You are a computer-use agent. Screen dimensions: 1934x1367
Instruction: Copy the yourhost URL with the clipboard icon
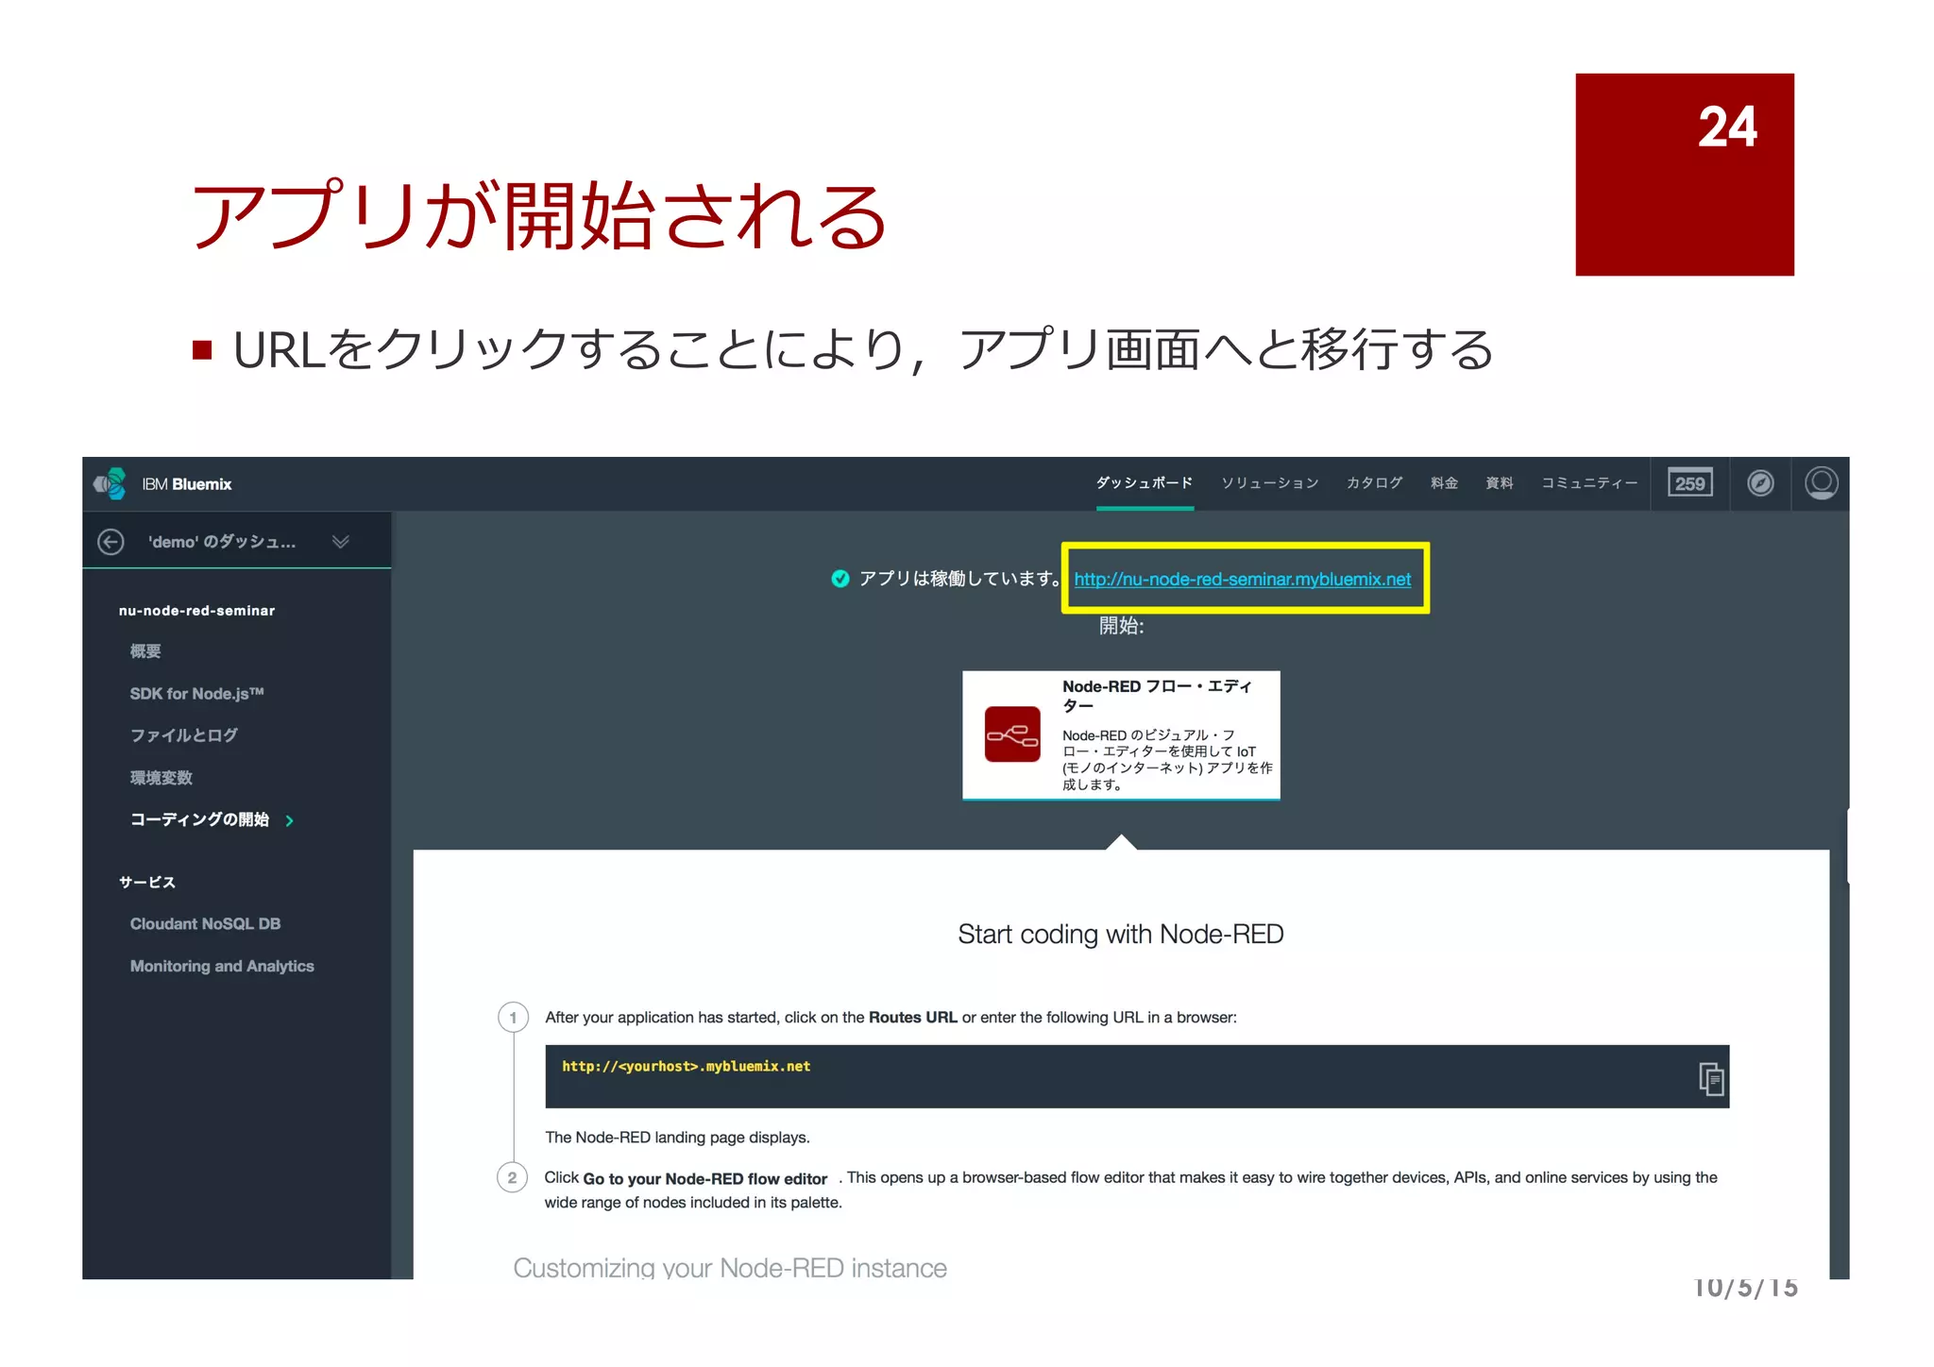[1710, 1078]
